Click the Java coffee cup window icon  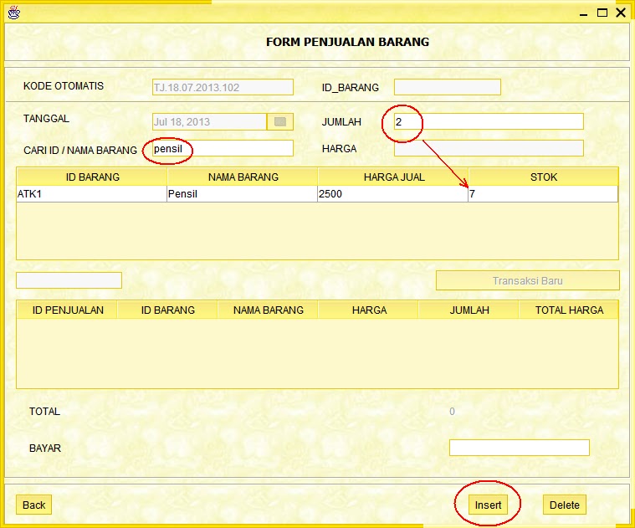pos(13,13)
